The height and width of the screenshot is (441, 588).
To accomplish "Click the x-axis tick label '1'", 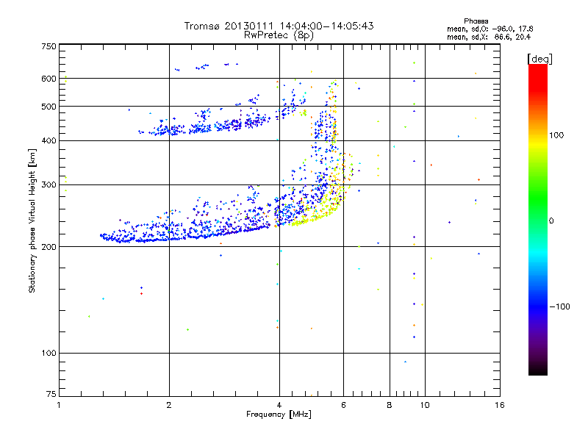I will [59, 405].
